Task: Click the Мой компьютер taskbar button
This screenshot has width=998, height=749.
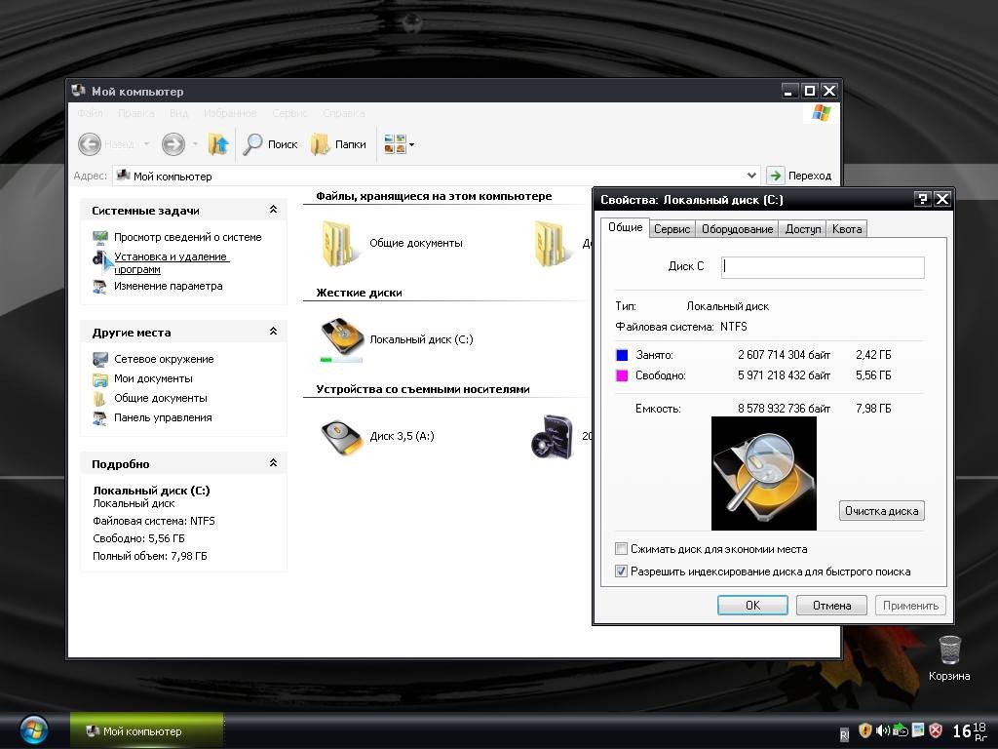Action: (x=146, y=731)
